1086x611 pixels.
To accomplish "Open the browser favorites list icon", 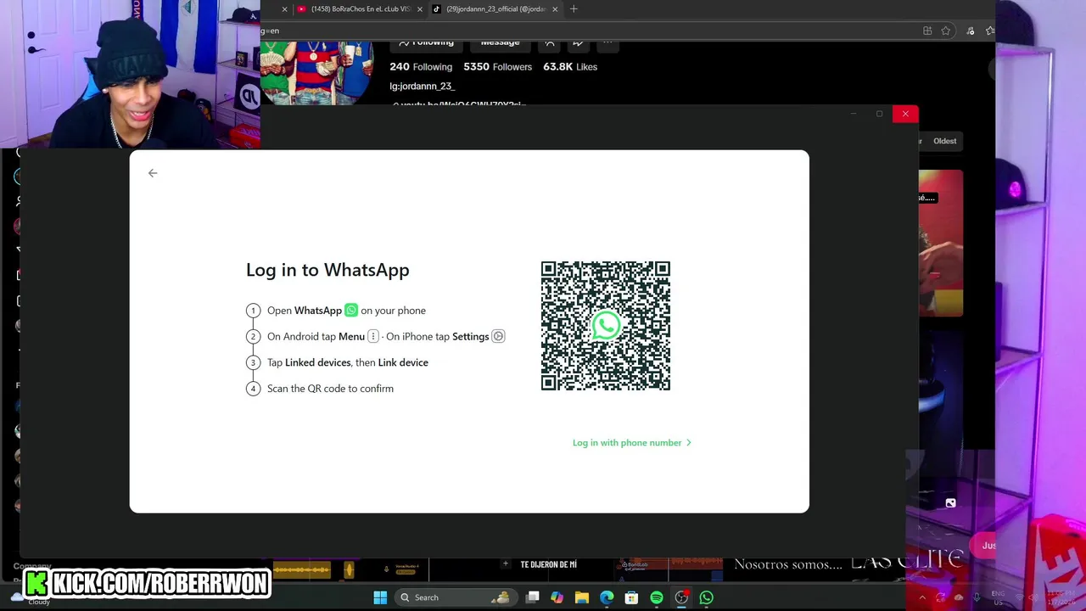I will click(990, 31).
